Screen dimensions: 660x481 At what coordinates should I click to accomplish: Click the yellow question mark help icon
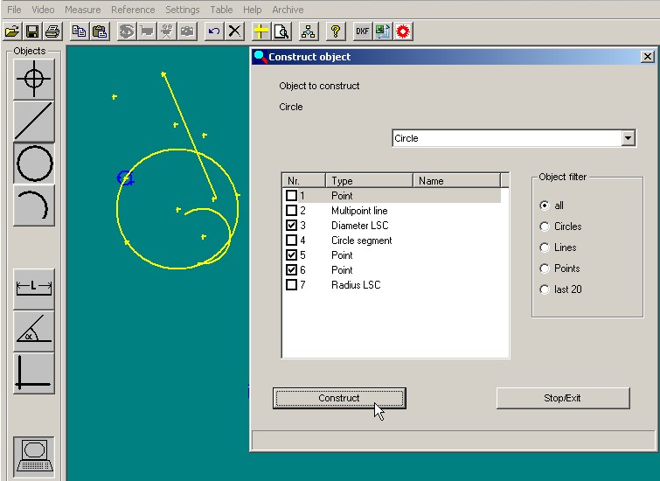(336, 31)
